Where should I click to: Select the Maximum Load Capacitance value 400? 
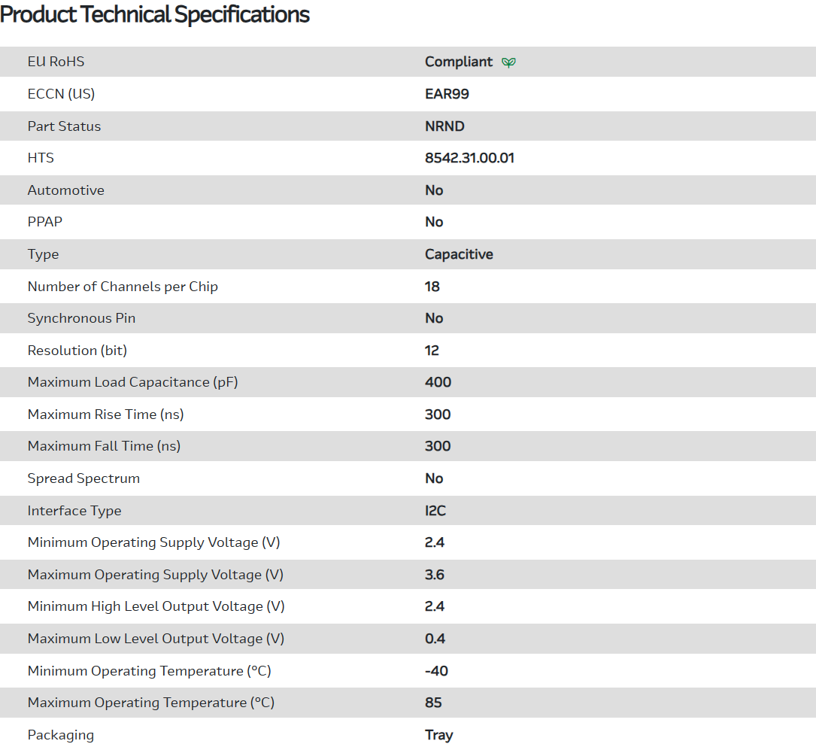[x=438, y=382]
